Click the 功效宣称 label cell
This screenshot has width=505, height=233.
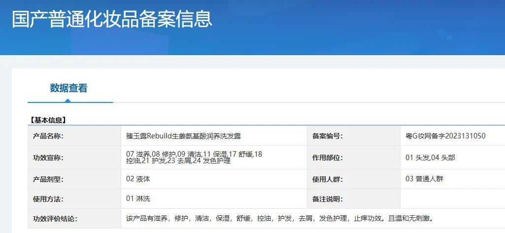click(x=74, y=158)
